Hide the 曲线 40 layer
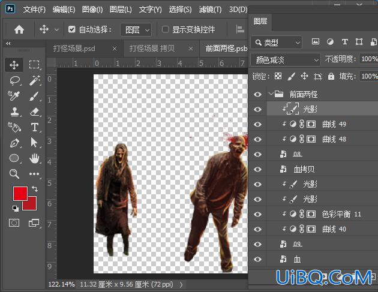 [257, 229]
